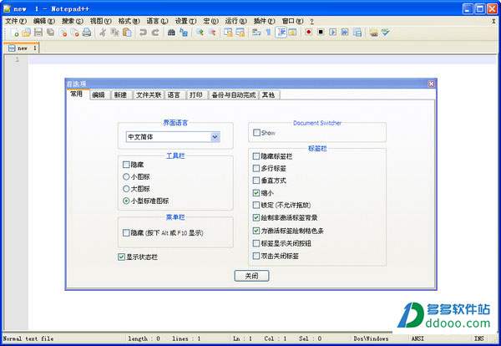Open the 搜索 menu
Screen dimensions: 501x346
72,21
